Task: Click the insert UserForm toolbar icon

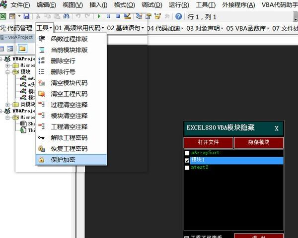Action: coord(12,16)
